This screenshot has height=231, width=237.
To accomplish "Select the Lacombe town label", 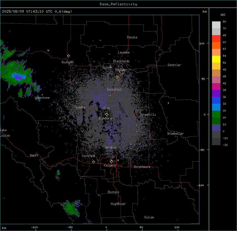I will tap(124, 52).
